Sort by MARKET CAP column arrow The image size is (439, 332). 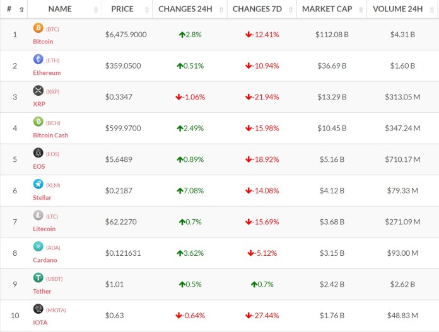(x=361, y=10)
